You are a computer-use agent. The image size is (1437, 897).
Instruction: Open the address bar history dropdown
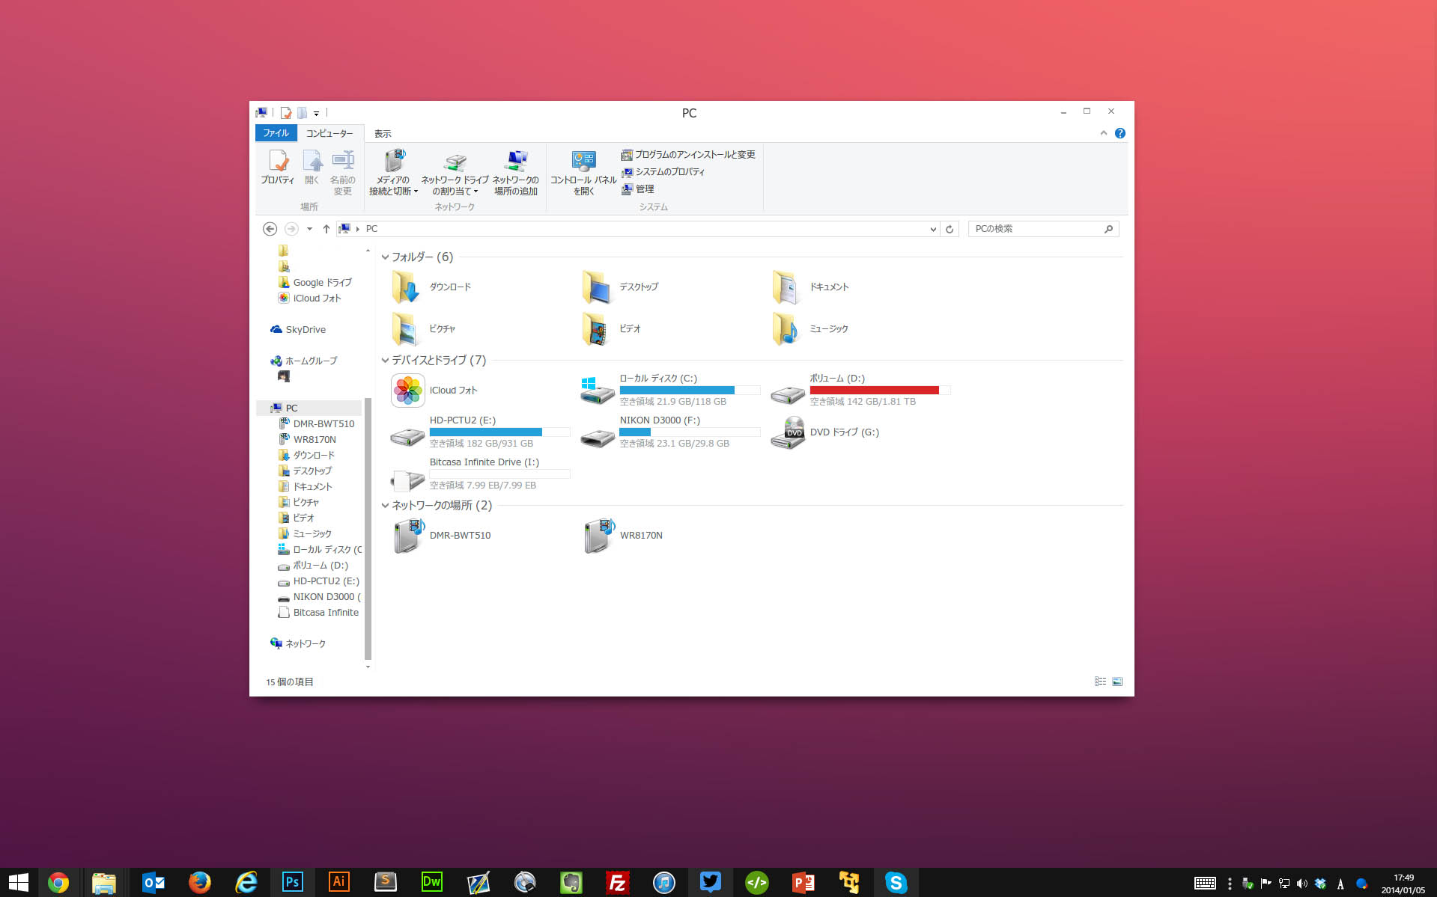[x=933, y=229]
